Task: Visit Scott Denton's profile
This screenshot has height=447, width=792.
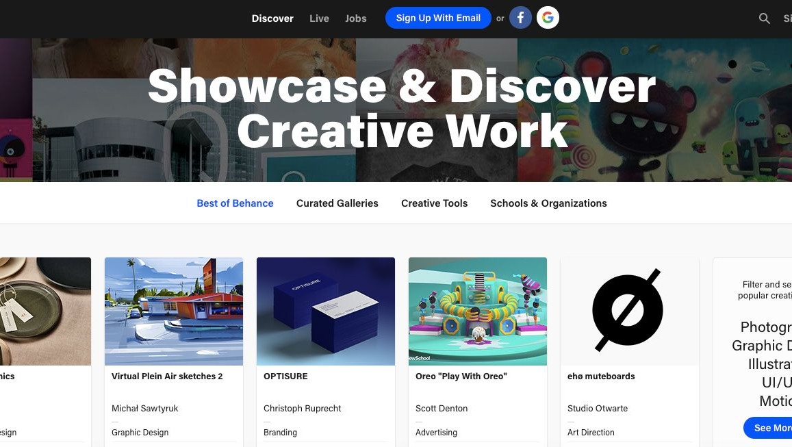Action: click(x=442, y=408)
